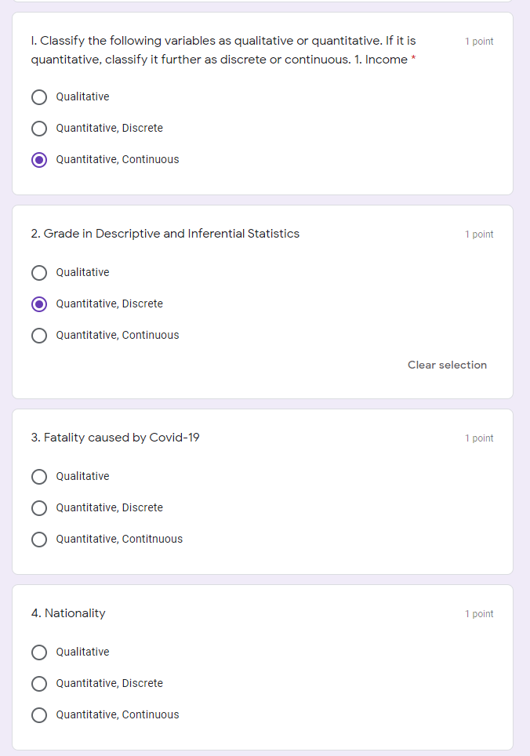This screenshot has height=756, width=530.
Task: Choose Quantitative, Discrete for question 3
Action: [x=39, y=507]
